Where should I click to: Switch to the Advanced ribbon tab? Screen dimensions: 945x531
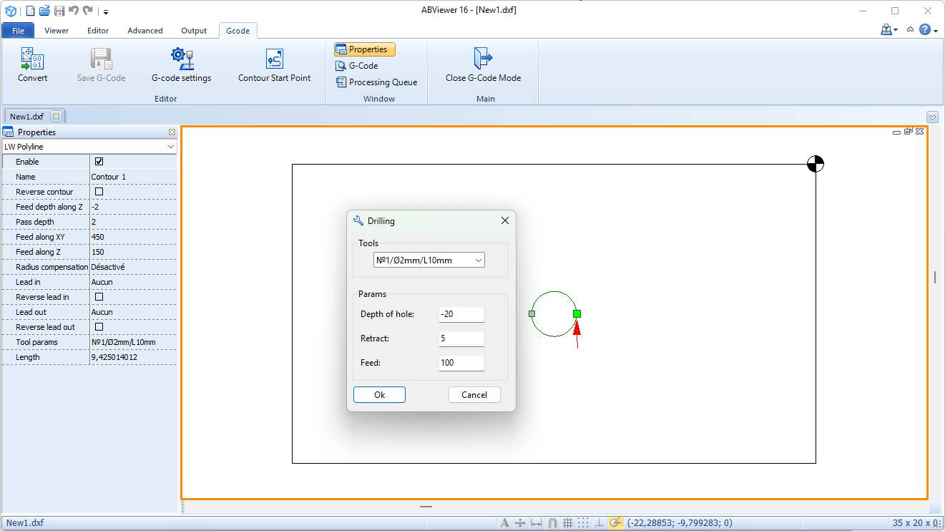tap(145, 30)
